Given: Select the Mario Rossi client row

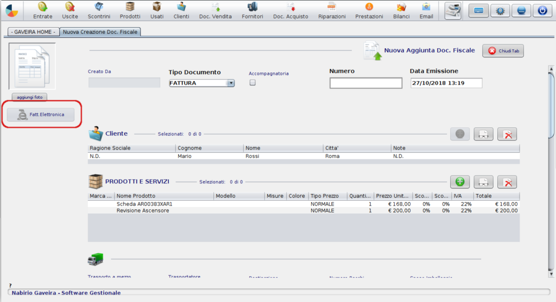Looking at the screenshot, I should (304, 156).
